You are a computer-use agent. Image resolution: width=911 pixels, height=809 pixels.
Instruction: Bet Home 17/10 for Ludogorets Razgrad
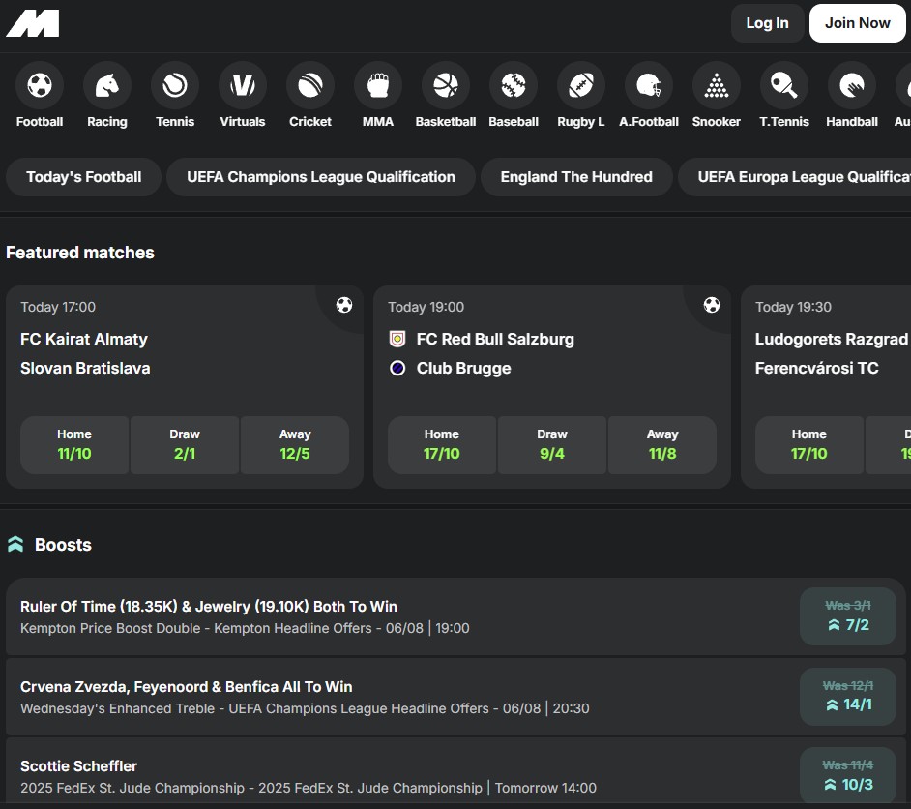tap(808, 444)
